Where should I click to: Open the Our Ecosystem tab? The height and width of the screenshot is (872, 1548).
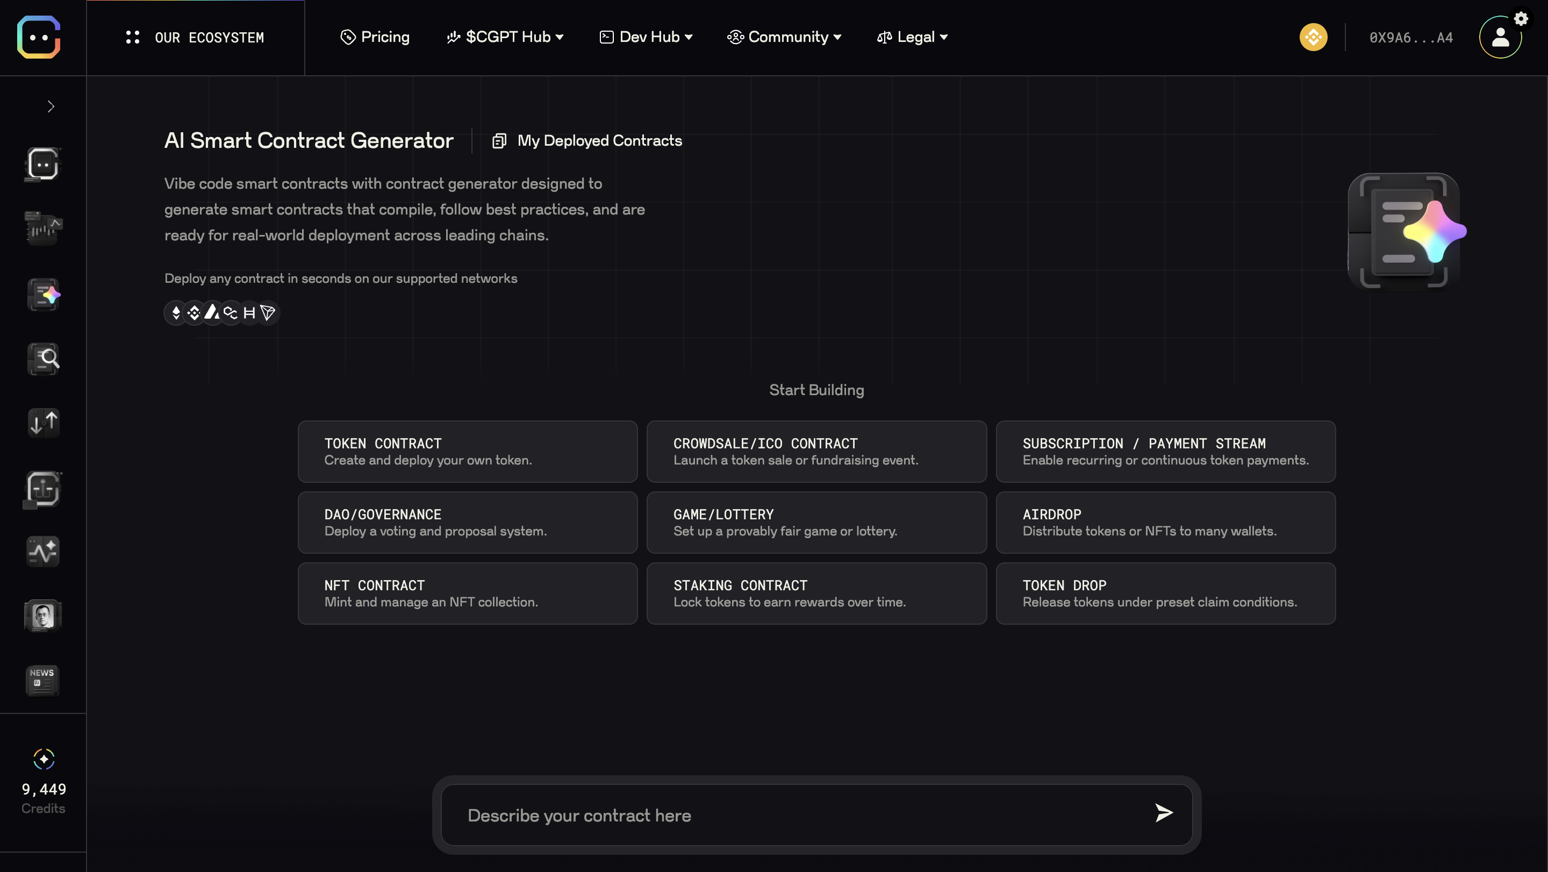tap(195, 38)
